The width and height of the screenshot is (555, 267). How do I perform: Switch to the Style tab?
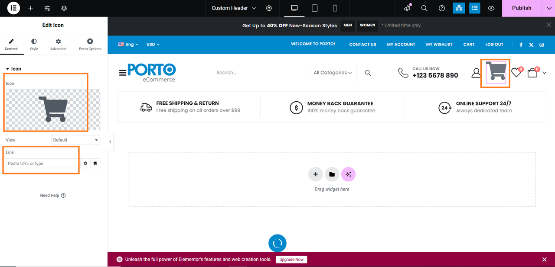(x=34, y=45)
